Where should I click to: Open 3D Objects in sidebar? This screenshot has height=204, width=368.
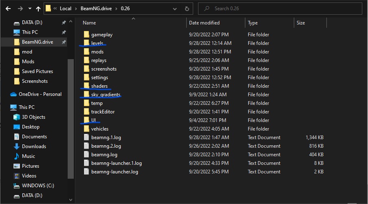pyautogui.click(x=33, y=117)
